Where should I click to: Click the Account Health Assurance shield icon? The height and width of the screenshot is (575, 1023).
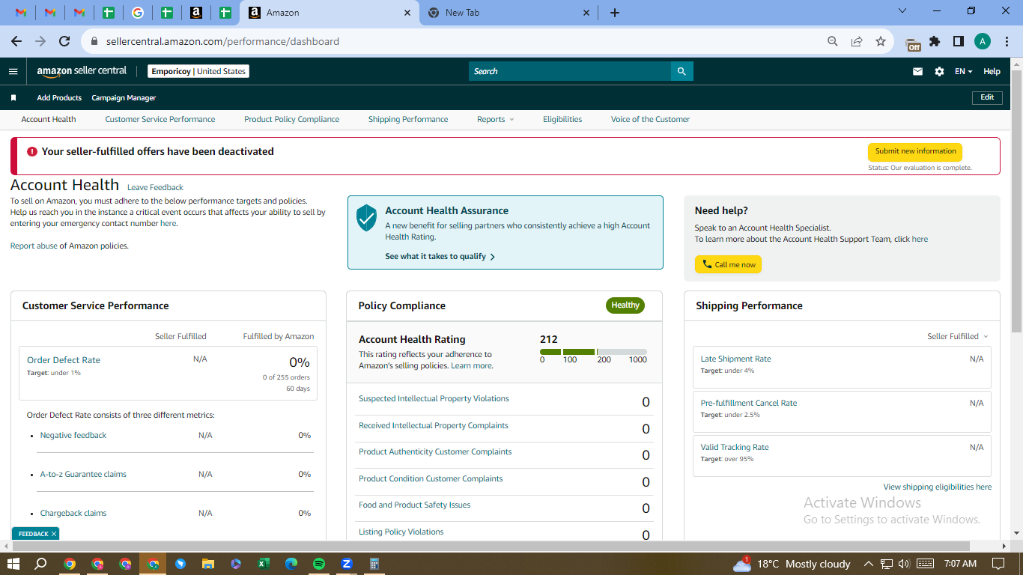366,218
